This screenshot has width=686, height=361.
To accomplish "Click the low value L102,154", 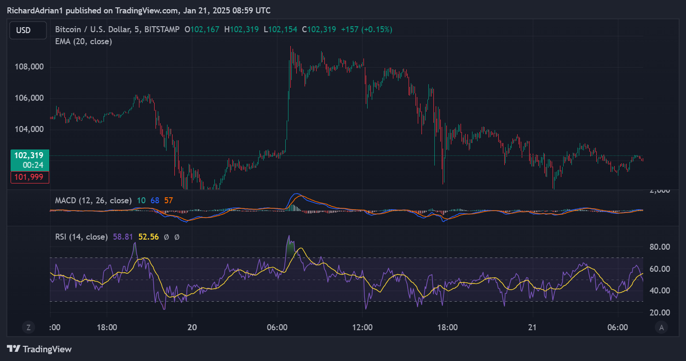I will click(x=281, y=29).
